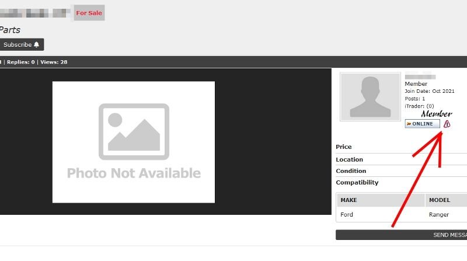Click the MODEL column header

point(440,200)
